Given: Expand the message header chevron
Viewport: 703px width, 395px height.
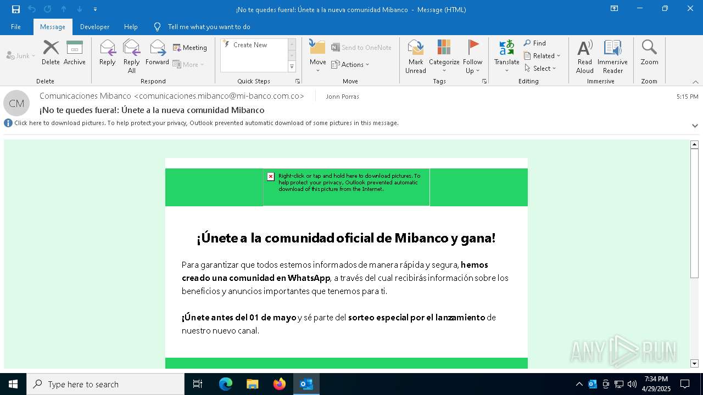Looking at the screenshot, I should [695, 126].
